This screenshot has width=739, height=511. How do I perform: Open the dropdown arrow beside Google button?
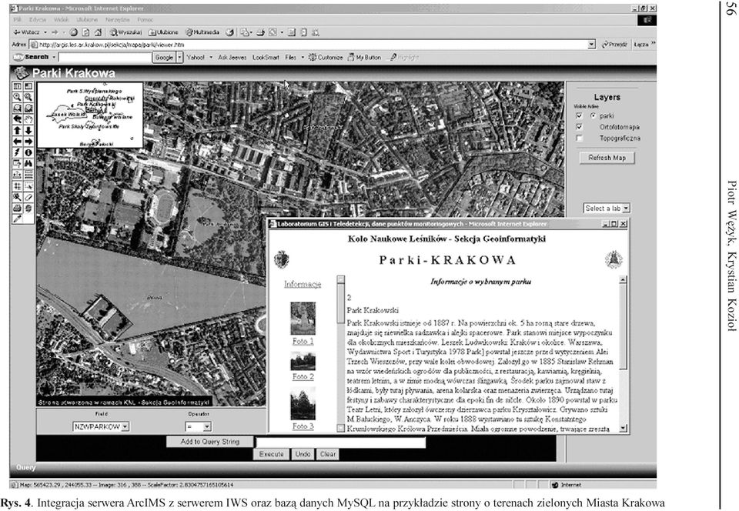point(179,58)
